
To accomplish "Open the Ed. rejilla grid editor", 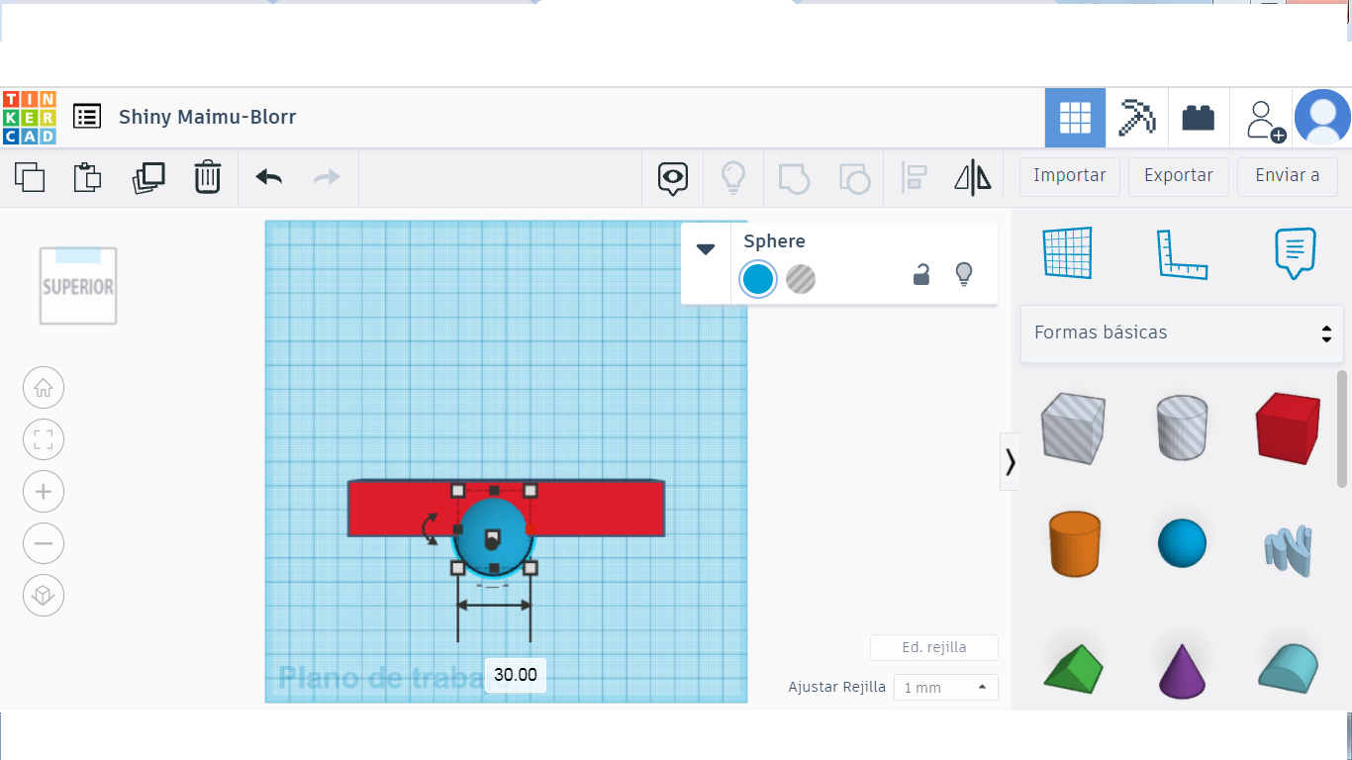I will [934, 648].
